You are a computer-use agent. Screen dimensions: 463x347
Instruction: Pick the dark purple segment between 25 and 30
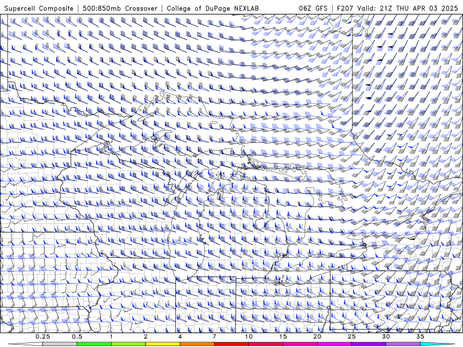click(369, 344)
